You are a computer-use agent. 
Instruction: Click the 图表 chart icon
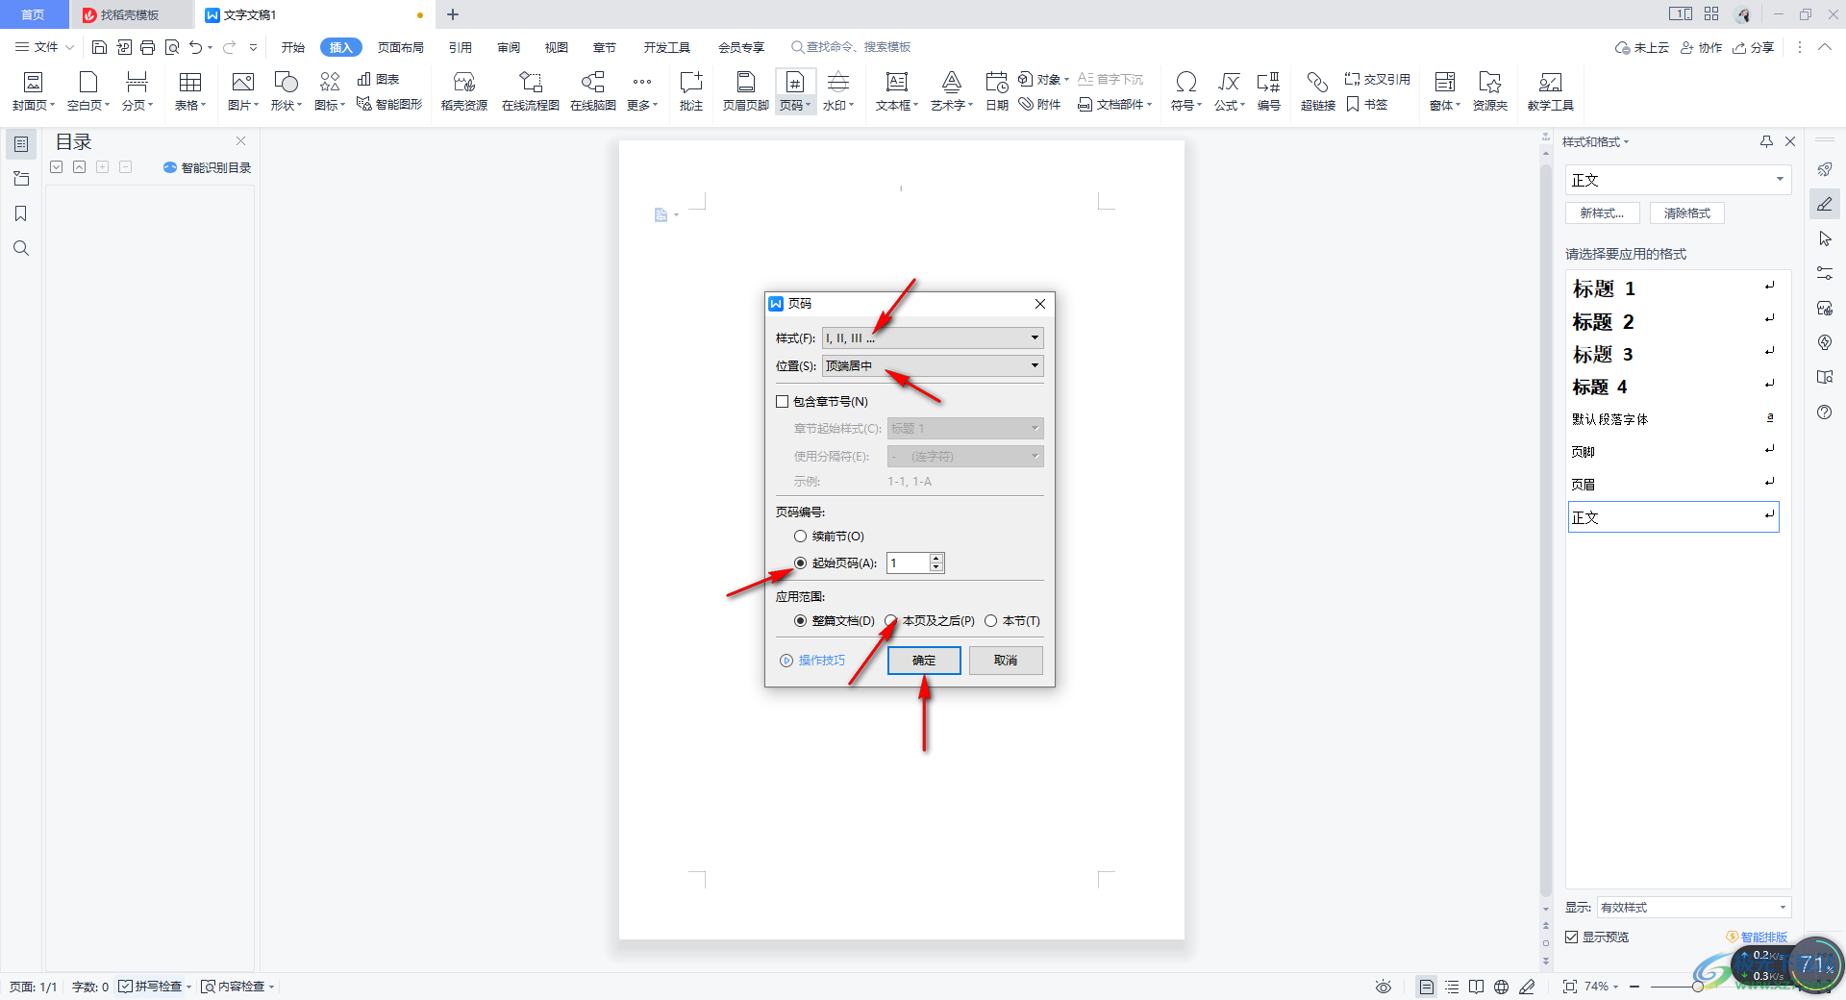(x=378, y=79)
